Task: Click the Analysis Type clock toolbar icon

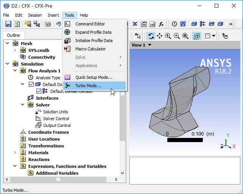Action: point(174,24)
